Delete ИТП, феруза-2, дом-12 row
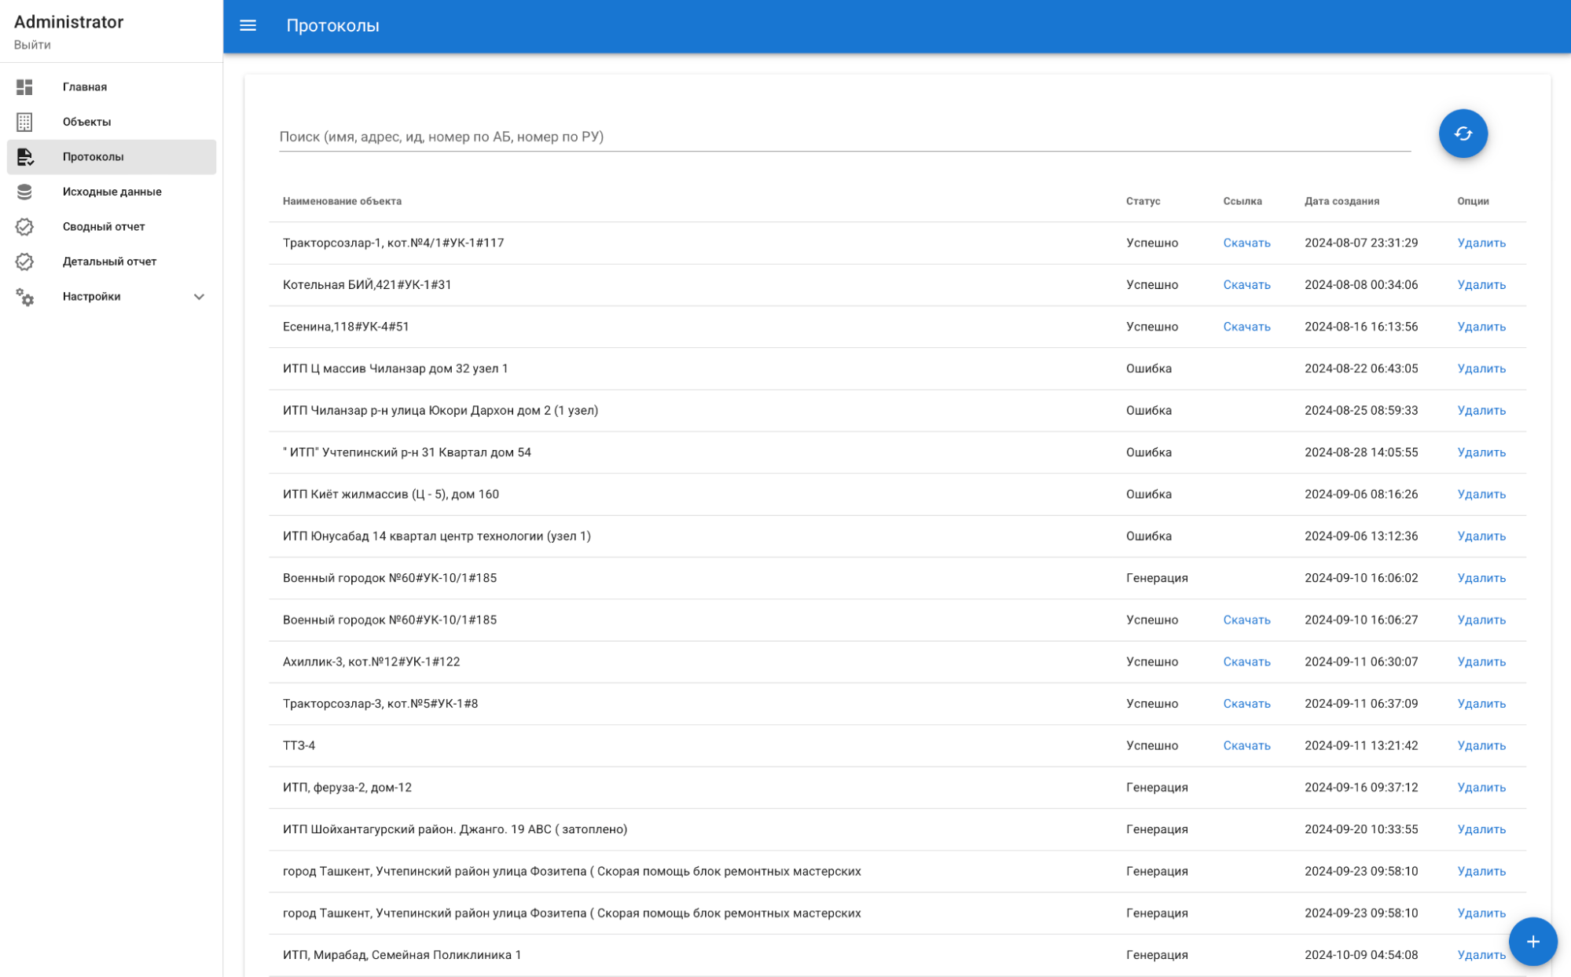Screen dimensions: 1571x977 pos(1481,787)
